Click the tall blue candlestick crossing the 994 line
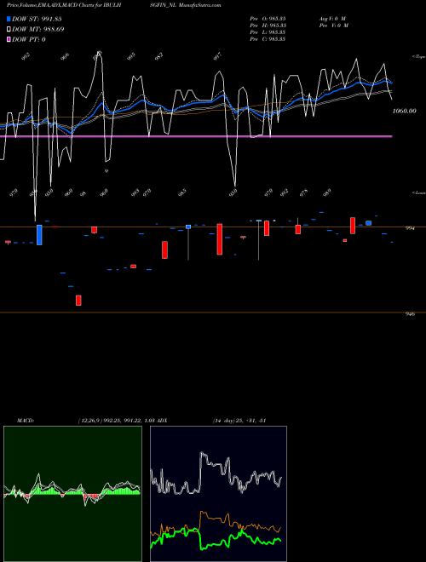The width and height of the screenshot is (426, 562). click(39, 235)
